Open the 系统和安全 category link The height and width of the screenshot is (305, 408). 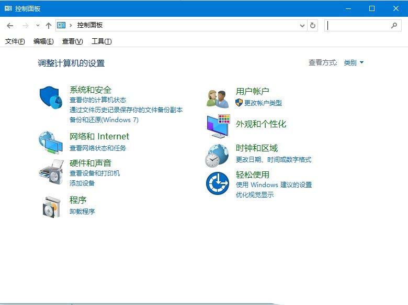(90, 90)
